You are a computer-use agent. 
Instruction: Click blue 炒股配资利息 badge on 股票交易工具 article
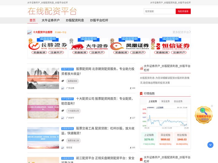pos(68,129)
